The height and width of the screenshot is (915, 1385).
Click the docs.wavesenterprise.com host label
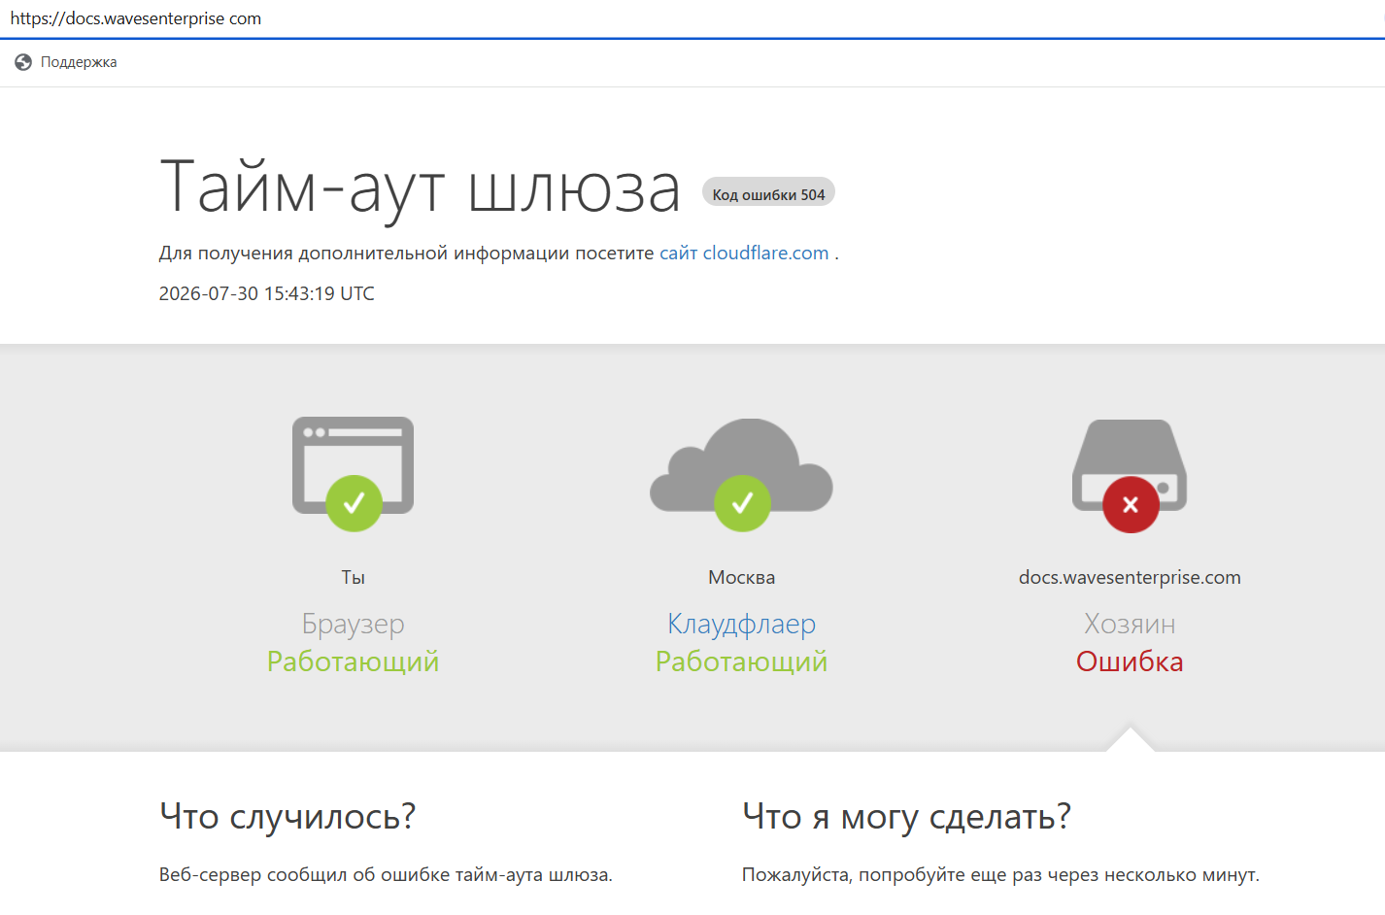(1130, 577)
